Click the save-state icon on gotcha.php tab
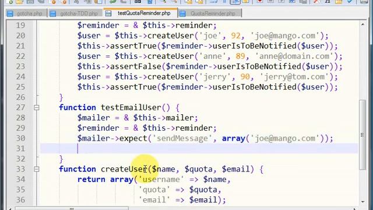Image resolution: width=373 pixels, height=210 pixels. pyautogui.click(x=10, y=13)
